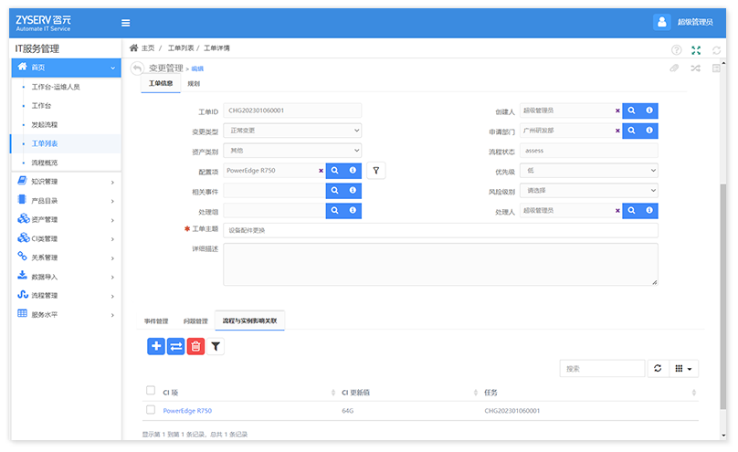Image resolution: width=738 pixels, height=452 pixels.
Task: Click the shuffle transfer icon
Action: point(696,68)
